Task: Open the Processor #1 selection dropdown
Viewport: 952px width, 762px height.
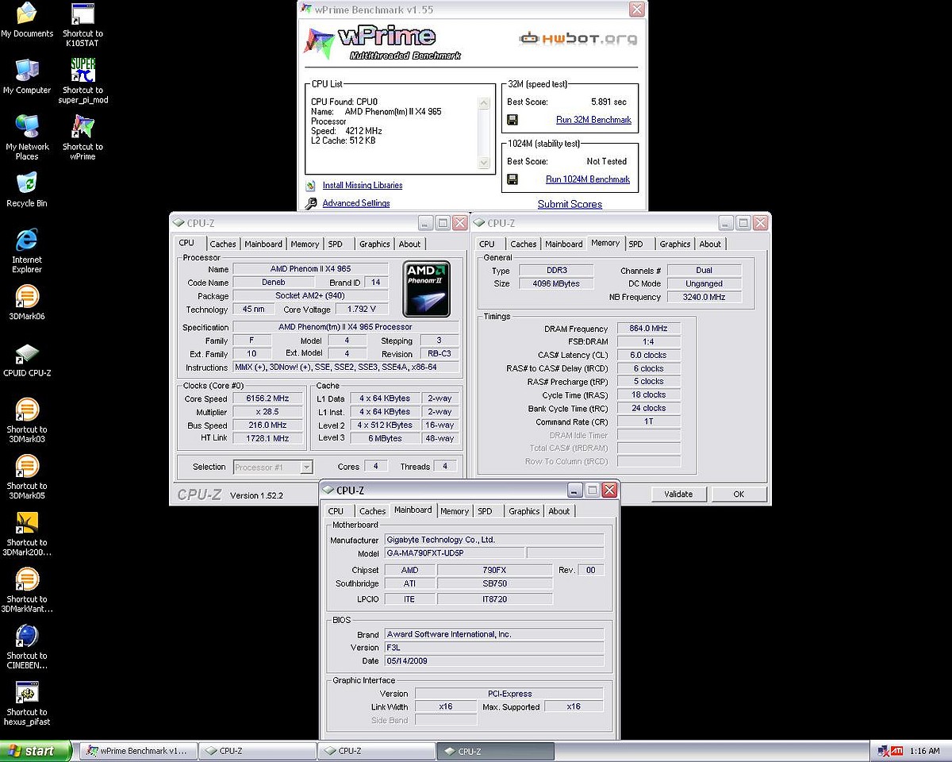Action: (273, 467)
